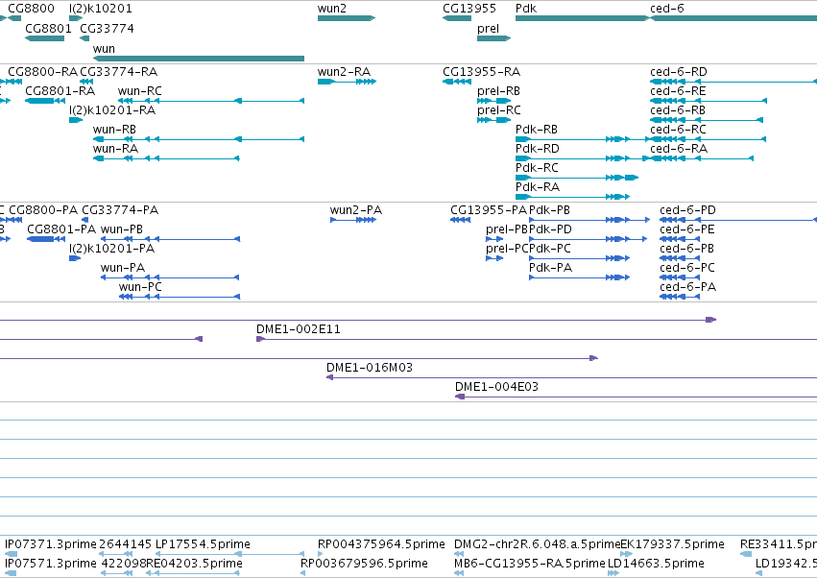Select transcript ced-6-RC
Screen dimensions: 817x578
(709, 139)
